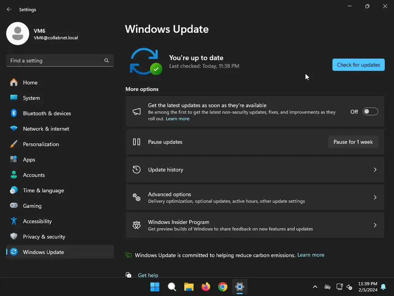Click the search magnifier in Find a setting

tap(107, 61)
